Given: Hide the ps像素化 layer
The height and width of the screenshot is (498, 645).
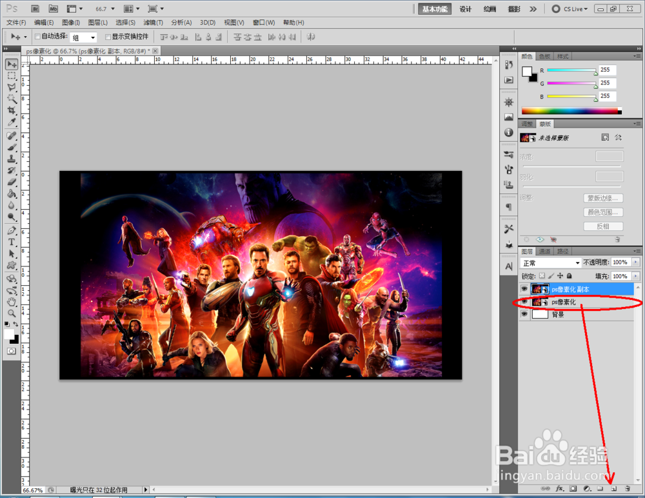Looking at the screenshot, I should (524, 302).
